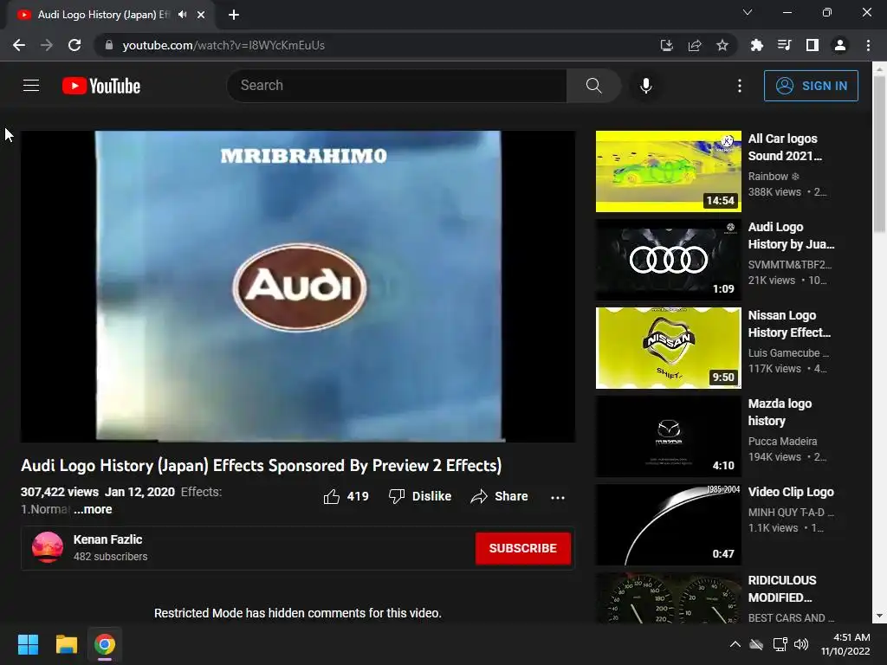Open All Car logos Sound 2021 thumbnail
Viewport: 887px width, 665px height.
pyautogui.click(x=668, y=171)
